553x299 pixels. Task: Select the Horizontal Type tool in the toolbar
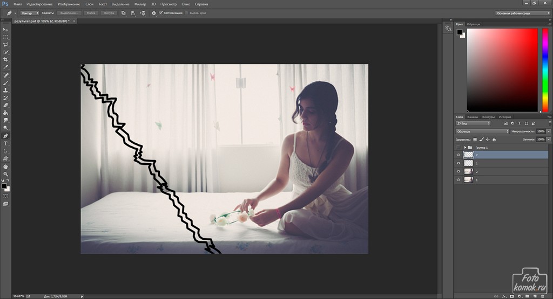(x=6, y=144)
